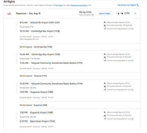Click contrail warming info icon for Cambridge Bay leg
This screenshot has width=147, height=133.
click(x=132, y=61)
